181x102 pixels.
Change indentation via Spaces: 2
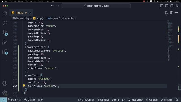(103, 100)
